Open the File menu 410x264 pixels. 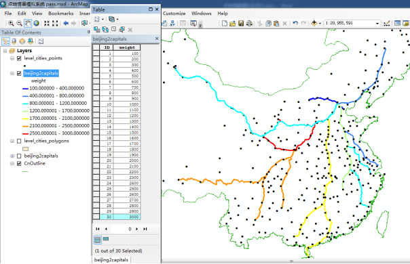(8, 14)
